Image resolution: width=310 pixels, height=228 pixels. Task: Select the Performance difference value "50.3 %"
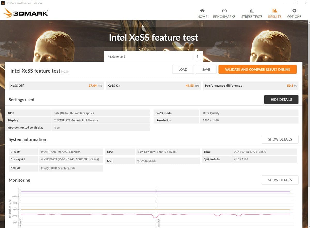(292, 86)
